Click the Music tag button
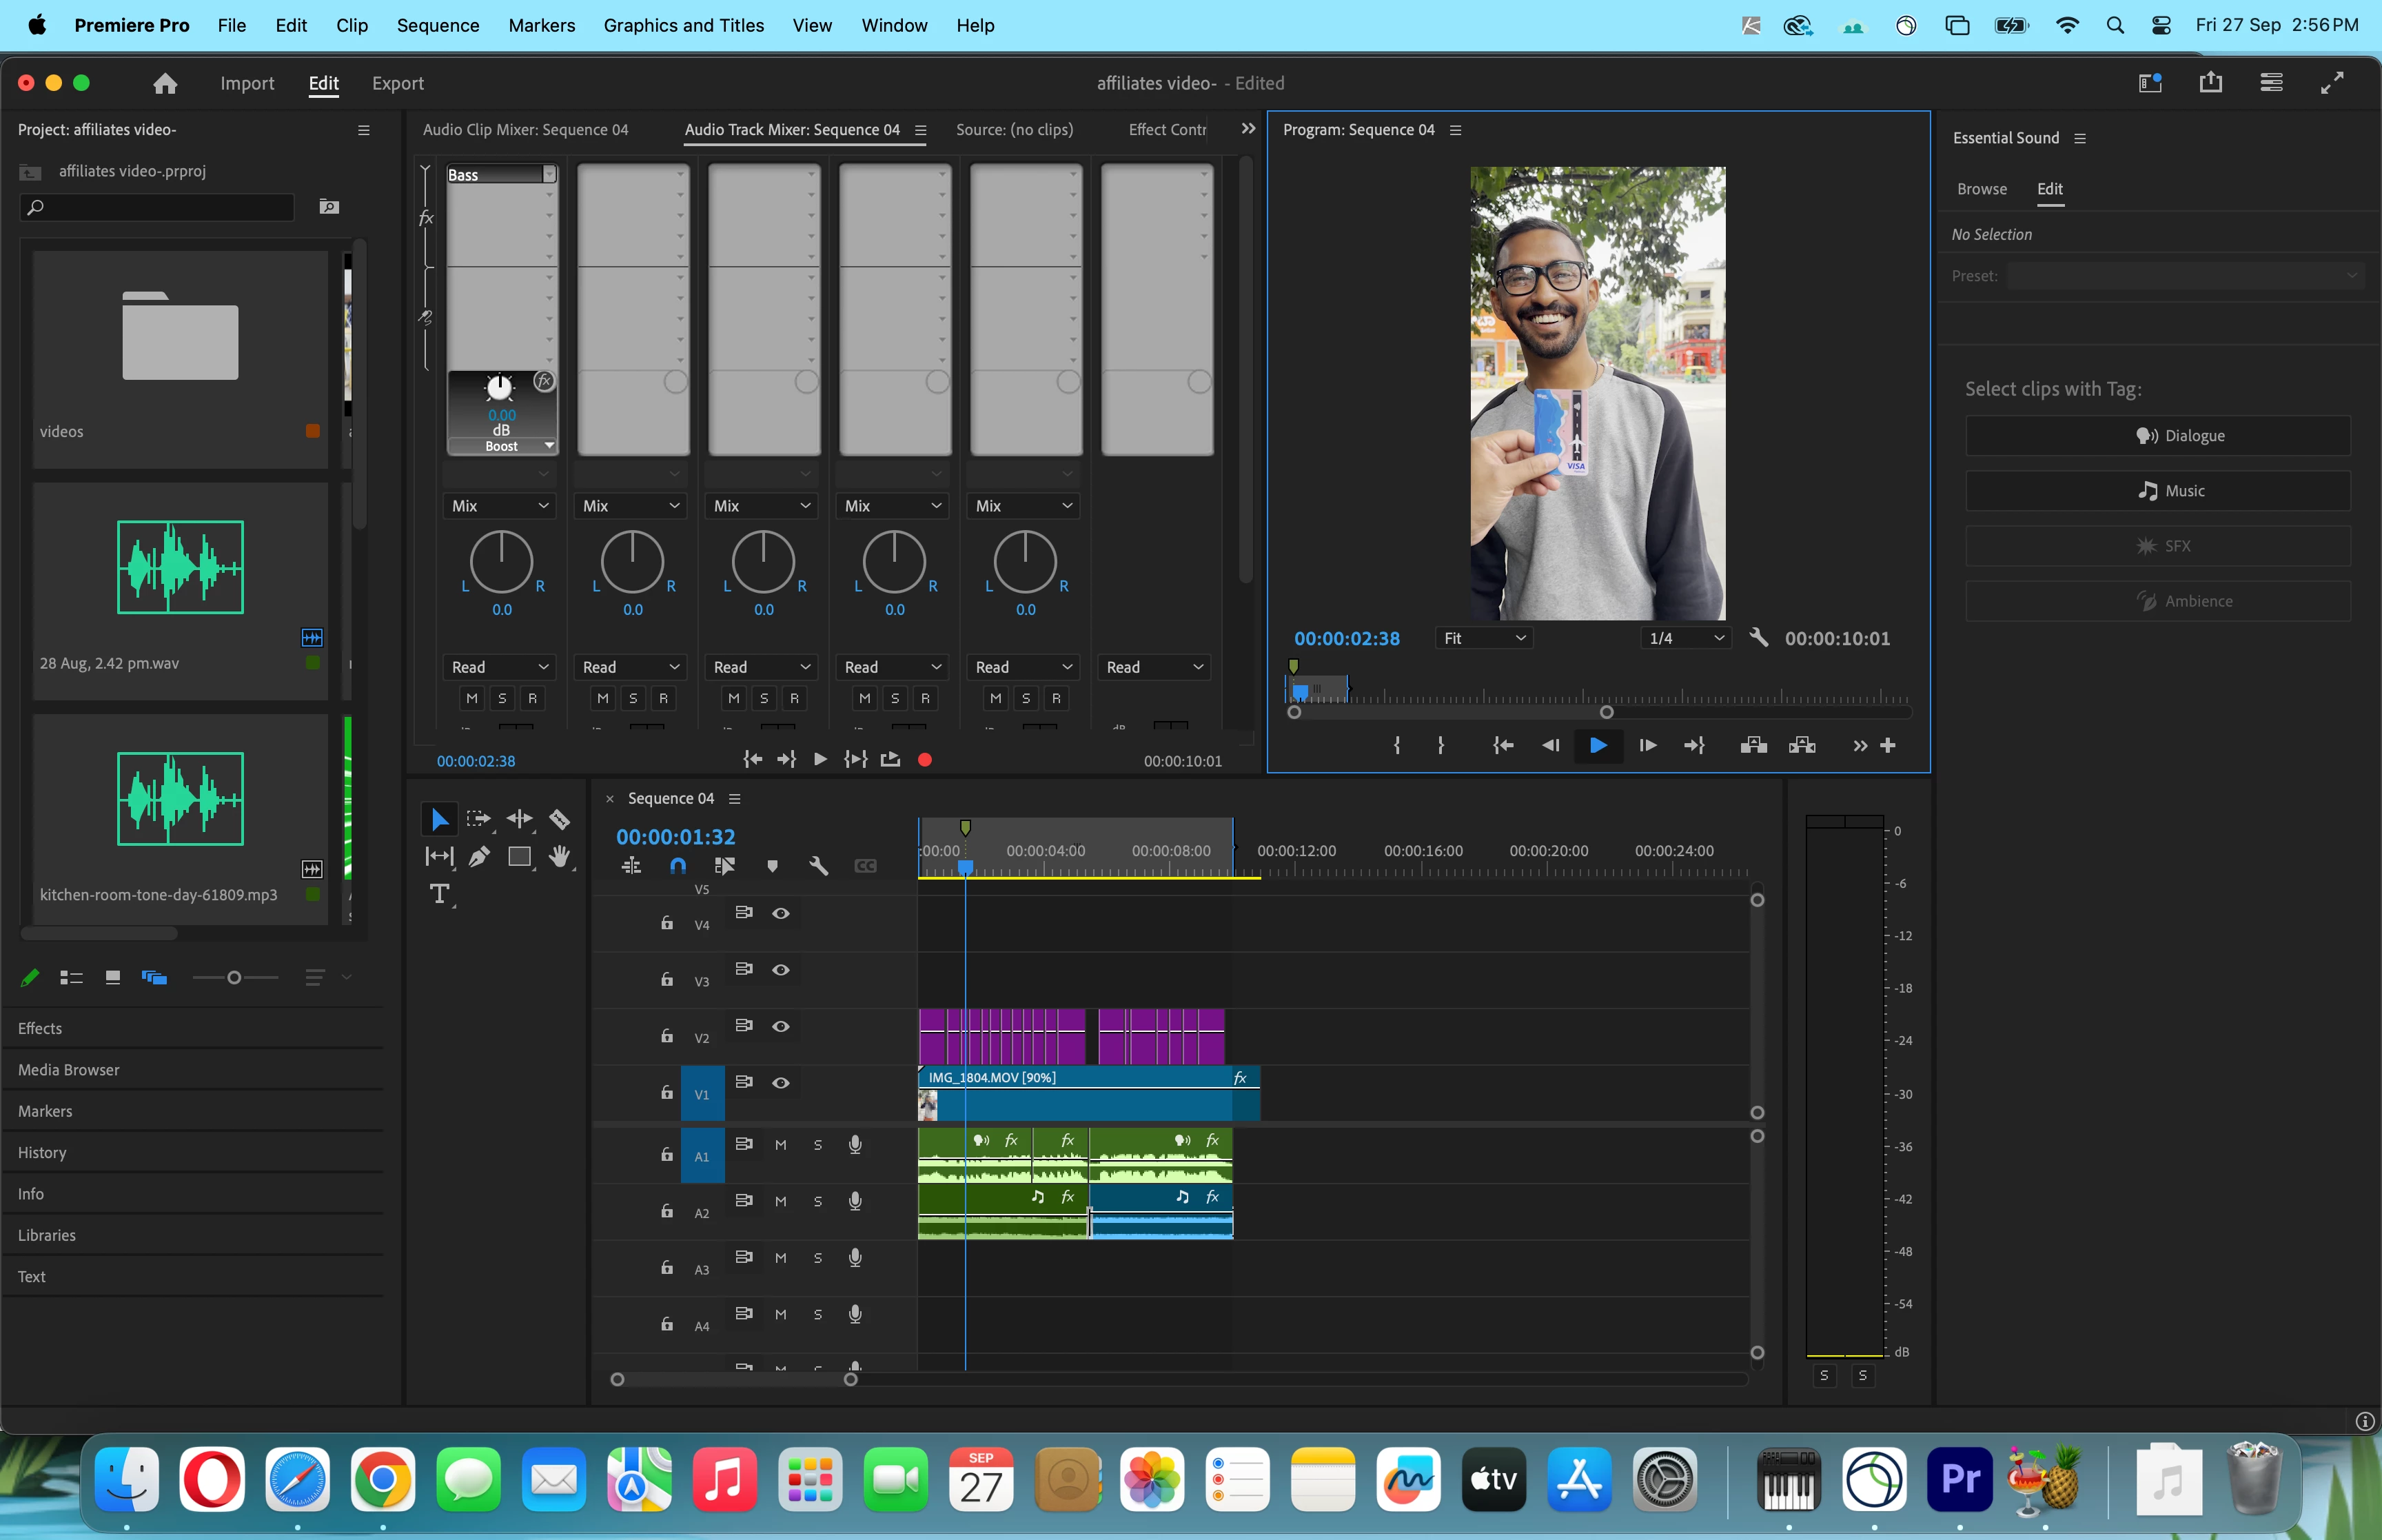 coord(2157,491)
